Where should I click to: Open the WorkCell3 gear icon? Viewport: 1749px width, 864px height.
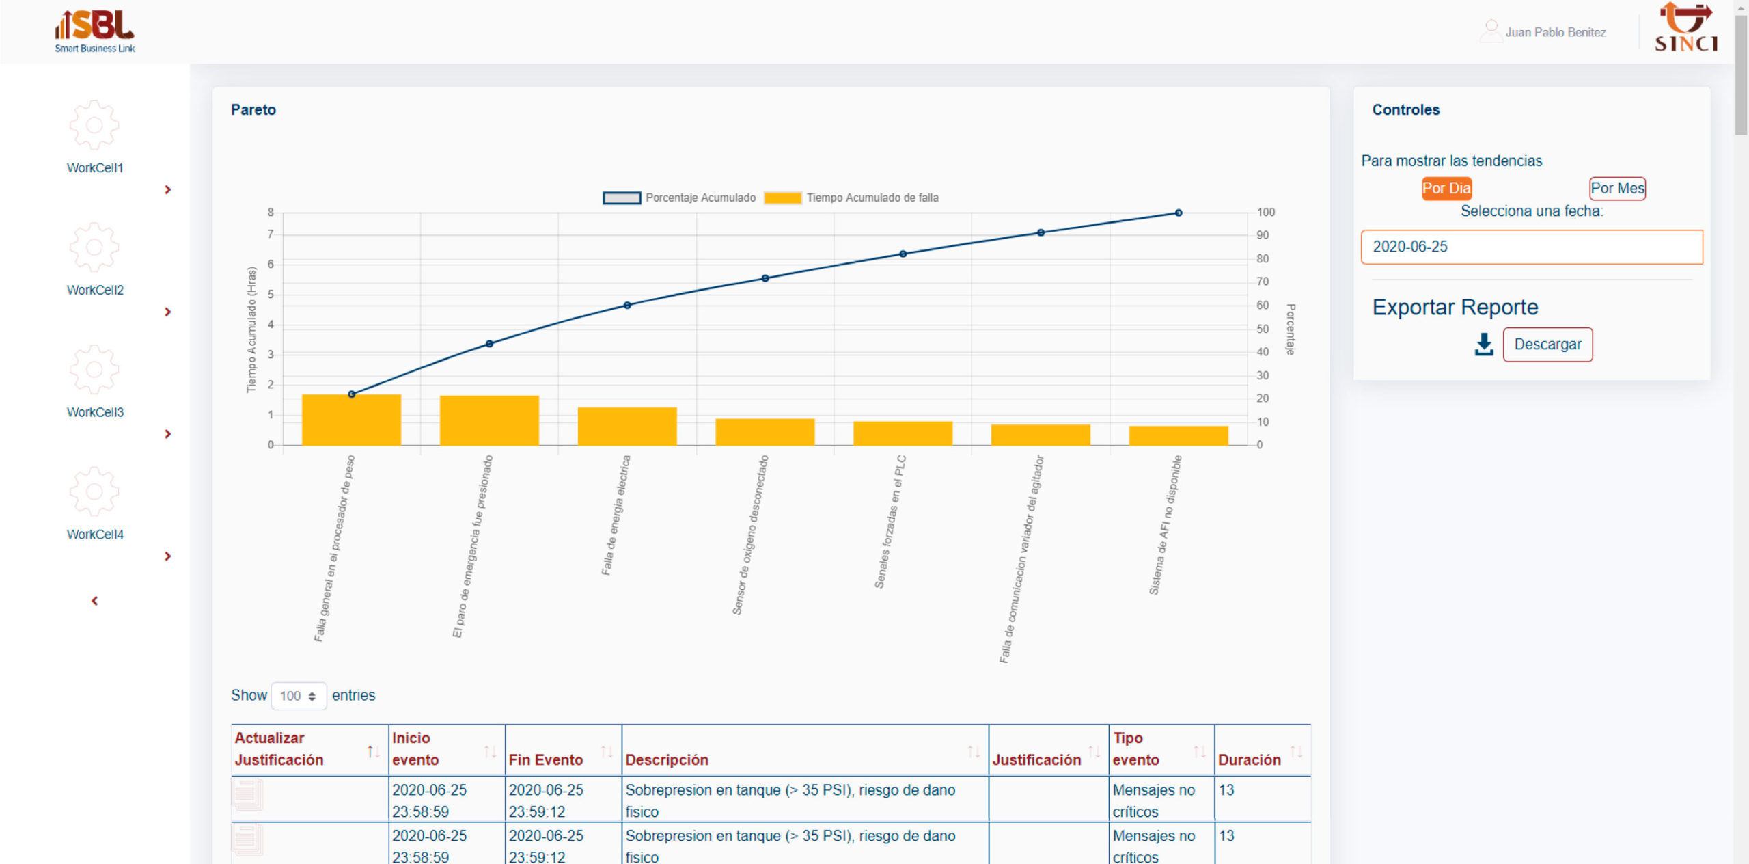click(x=94, y=370)
